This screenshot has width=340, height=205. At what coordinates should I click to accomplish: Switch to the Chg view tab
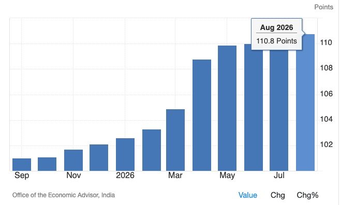coord(277,195)
